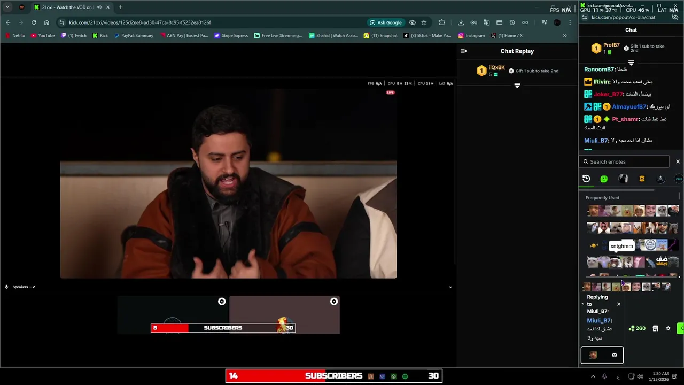Go back in the browser history
Image resolution: width=684 pixels, height=385 pixels.
(x=8, y=22)
